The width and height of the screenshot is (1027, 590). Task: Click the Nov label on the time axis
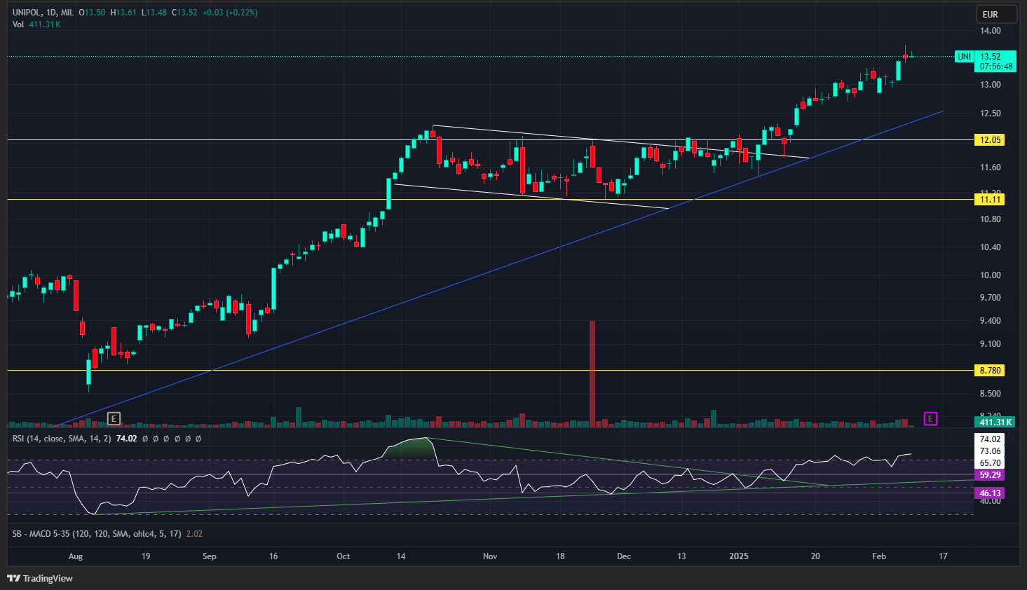click(x=490, y=556)
